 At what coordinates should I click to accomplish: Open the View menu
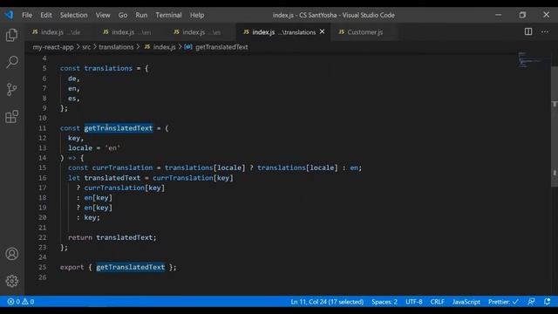coord(103,15)
